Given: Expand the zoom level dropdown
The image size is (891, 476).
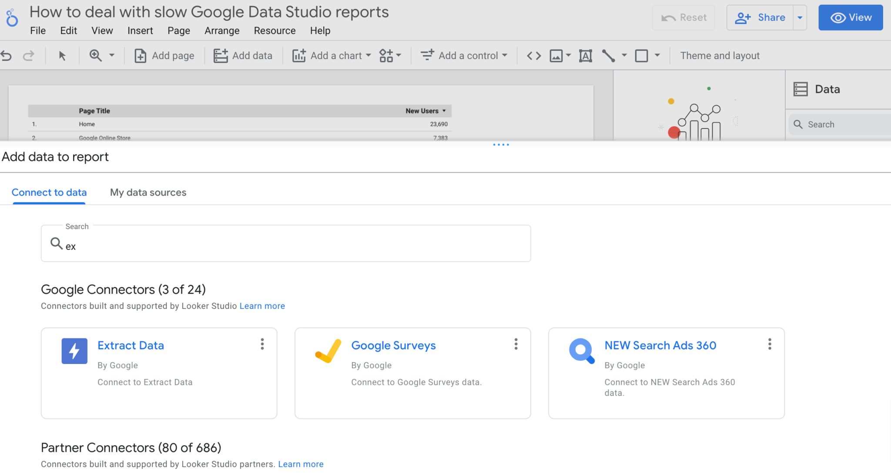Looking at the screenshot, I should [112, 55].
